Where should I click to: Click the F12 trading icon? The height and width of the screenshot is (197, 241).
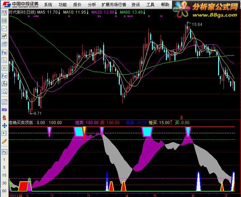pos(4,76)
